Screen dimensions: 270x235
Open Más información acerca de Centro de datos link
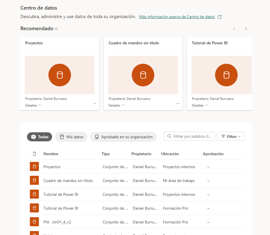177,17
